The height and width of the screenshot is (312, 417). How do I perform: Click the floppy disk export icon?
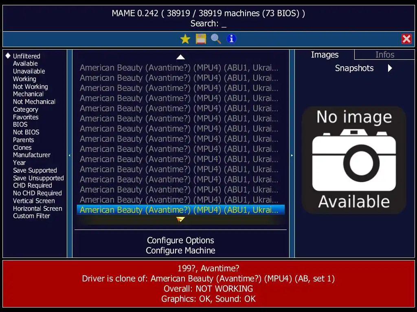coord(201,39)
